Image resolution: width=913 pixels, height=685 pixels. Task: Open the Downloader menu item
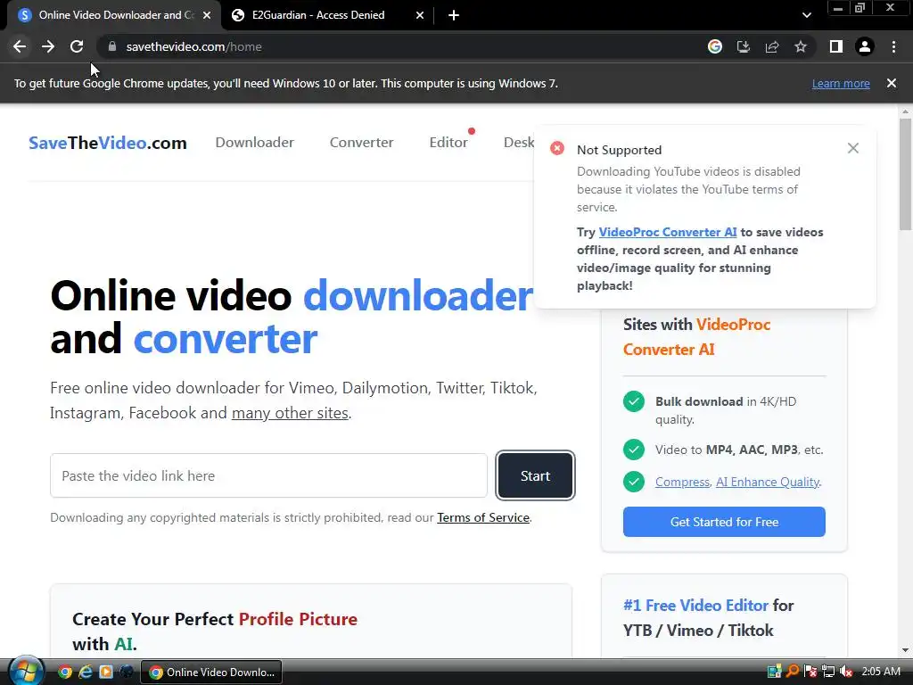click(254, 142)
